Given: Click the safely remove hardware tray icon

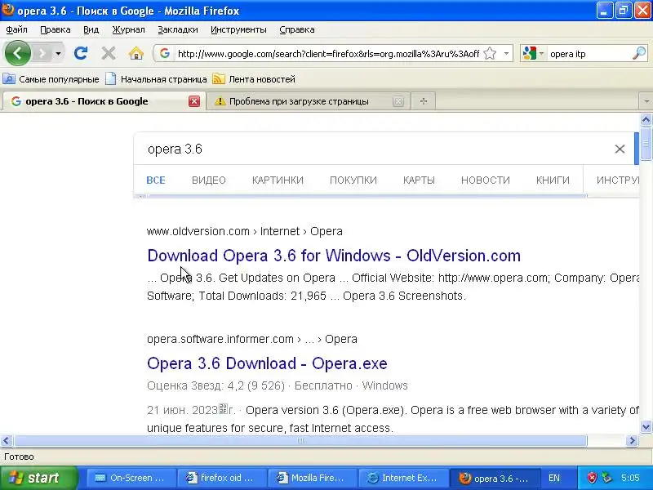Looking at the screenshot, I should click(606, 478).
